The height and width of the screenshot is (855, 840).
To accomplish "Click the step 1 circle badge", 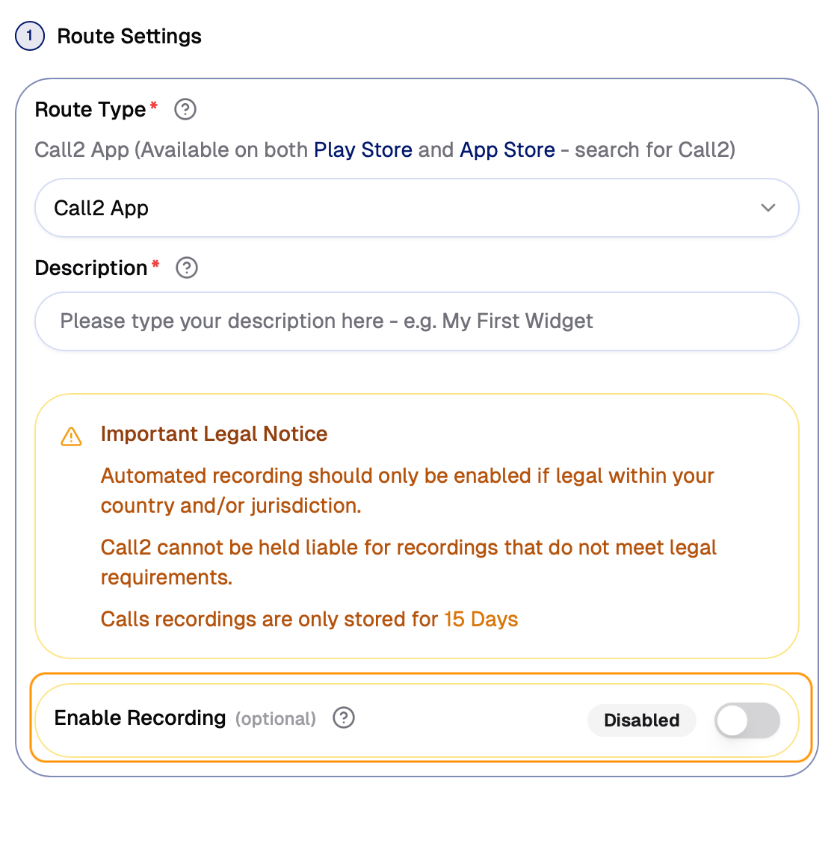I will click(x=30, y=36).
